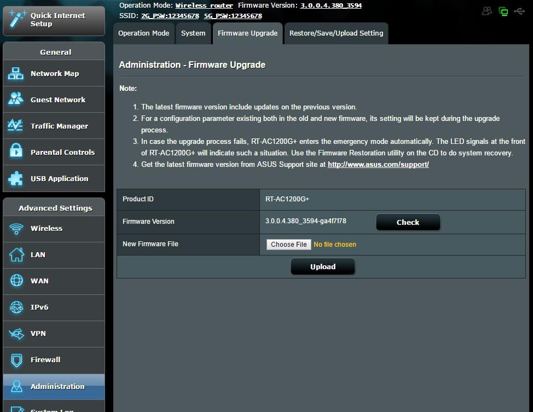
Task: Click the IPv6 globe icon
Action: [x=16, y=307]
